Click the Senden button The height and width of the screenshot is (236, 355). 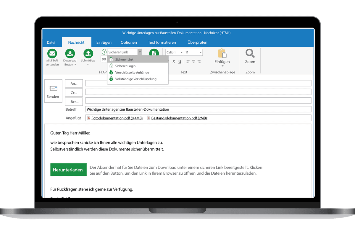click(x=53, y=91)
